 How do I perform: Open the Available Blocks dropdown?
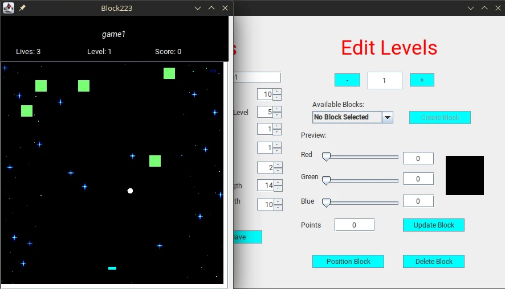click(x=388, y=117)
